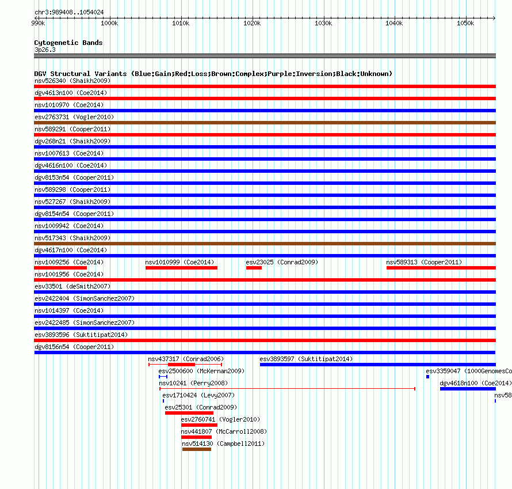512x489 pixels.
Task: Click the nsv1009256 (Coe2014) short red bar
Action: 60,268
